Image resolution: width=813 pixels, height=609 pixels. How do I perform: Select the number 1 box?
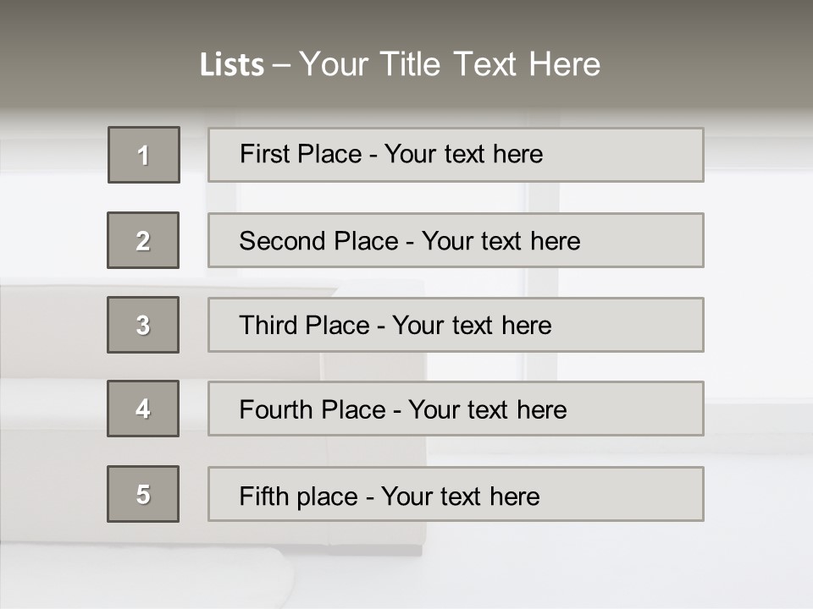pos(144,155)
